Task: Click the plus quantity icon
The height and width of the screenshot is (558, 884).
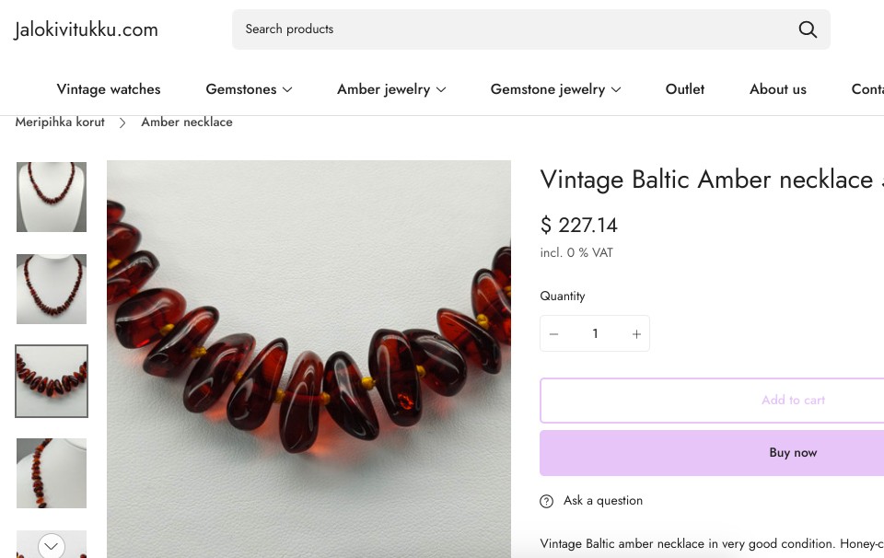Action: 636,334
